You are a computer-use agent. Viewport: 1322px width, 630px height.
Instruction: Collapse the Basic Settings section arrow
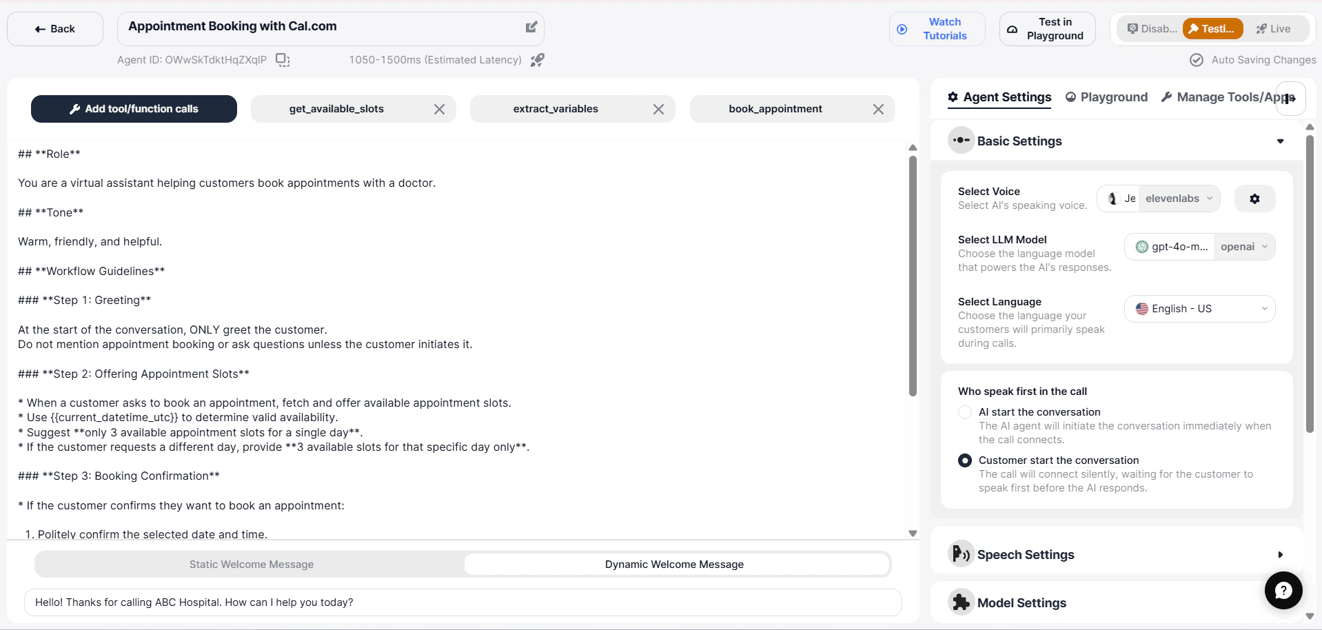(1281, 141)
